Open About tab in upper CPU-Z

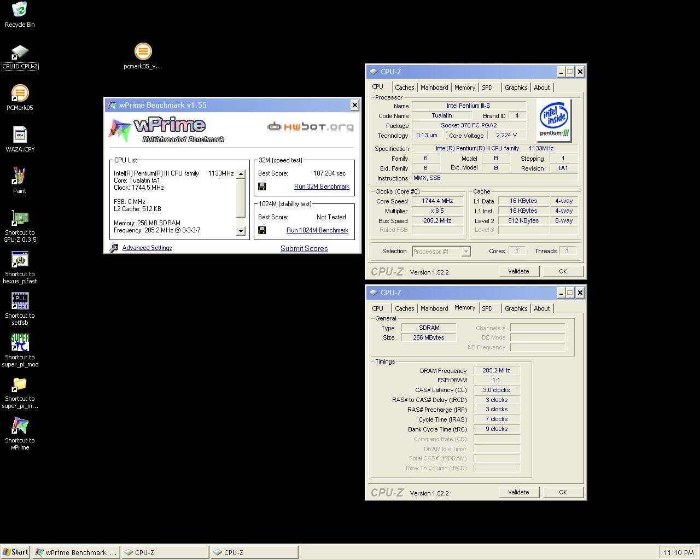click(542, 87)
